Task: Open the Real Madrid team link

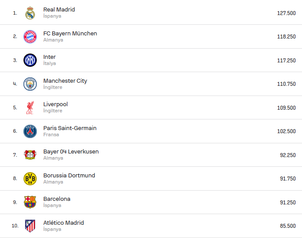Action: point(59,10)
